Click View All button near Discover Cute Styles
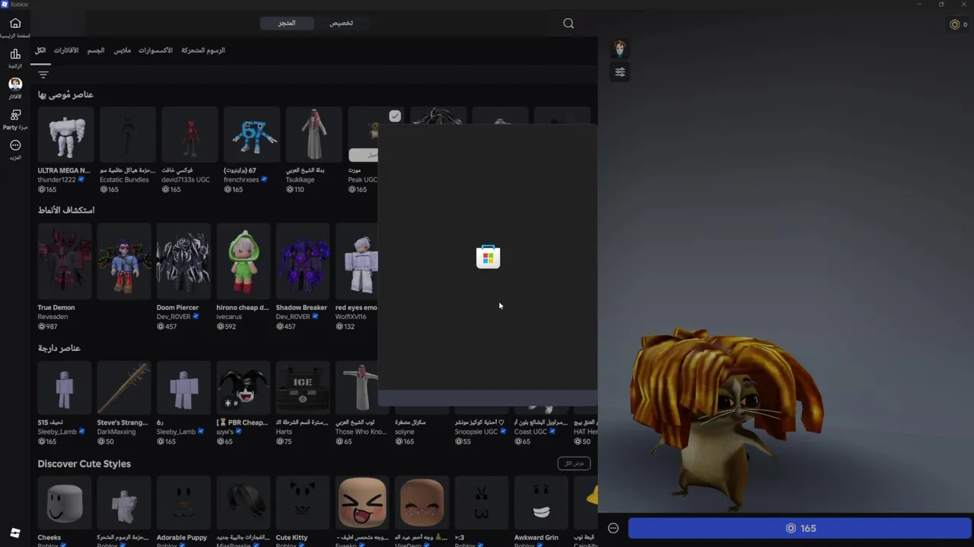Screen dimensions: 974x547 coord(574,463)
